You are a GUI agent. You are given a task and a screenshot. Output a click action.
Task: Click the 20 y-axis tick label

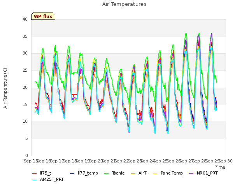point(25,87)
